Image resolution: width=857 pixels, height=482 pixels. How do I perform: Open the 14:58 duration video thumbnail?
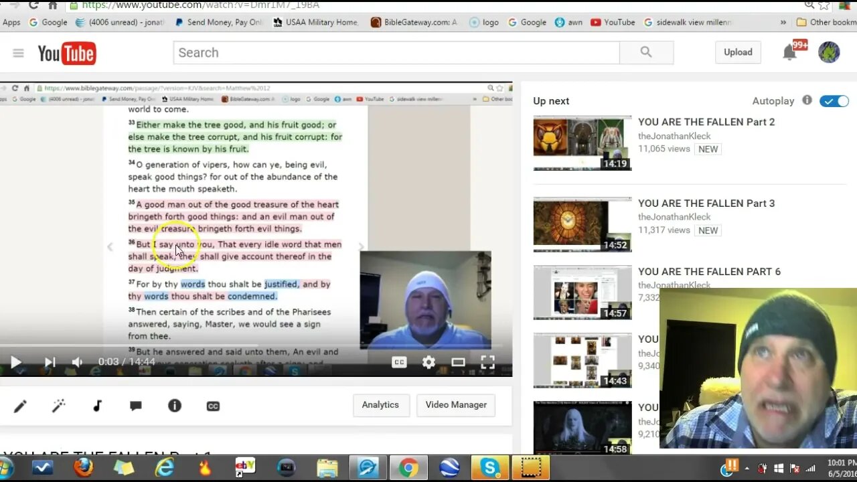582,428
